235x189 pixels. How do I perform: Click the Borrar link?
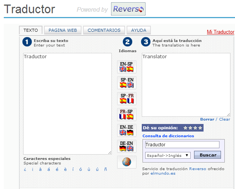[x=207, y=119]
